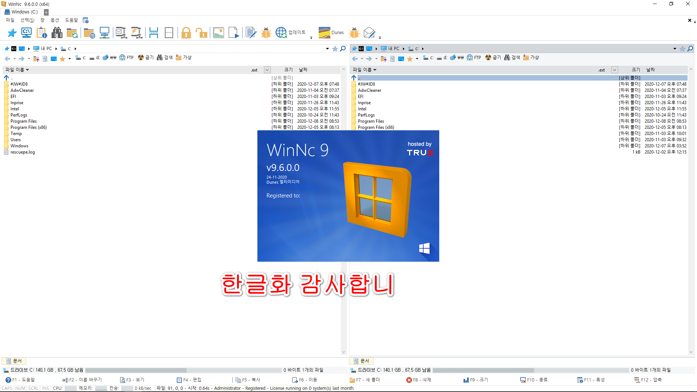Screen dimensions: 697x392
Task: Click the picture slideshow toolbar icon
Action: (219, 33)
